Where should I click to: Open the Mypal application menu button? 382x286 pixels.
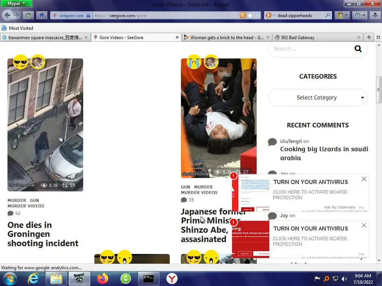[16, 3]
